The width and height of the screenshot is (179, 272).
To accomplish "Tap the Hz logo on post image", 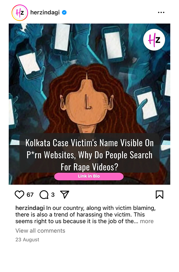I will (154, 40).
